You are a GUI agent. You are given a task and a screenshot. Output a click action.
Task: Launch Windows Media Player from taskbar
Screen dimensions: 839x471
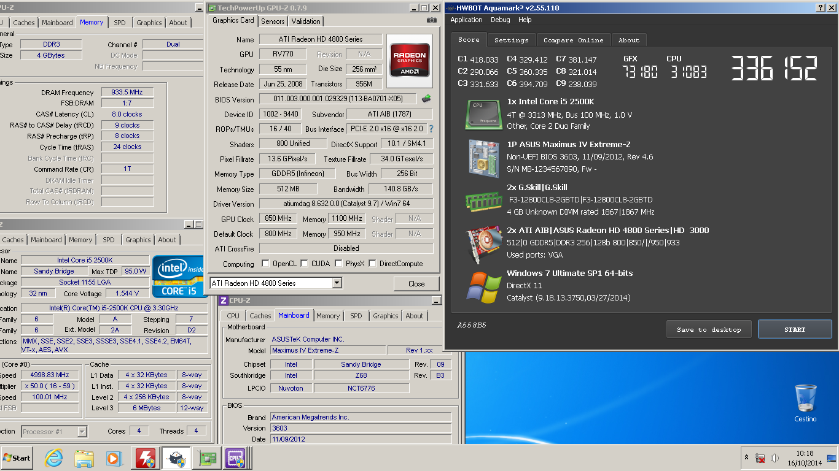pyautogui.click(x=114, y=458)
